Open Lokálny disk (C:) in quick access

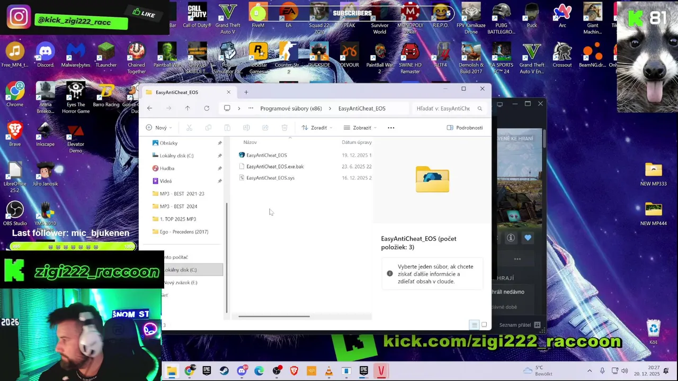click(176, 156)
